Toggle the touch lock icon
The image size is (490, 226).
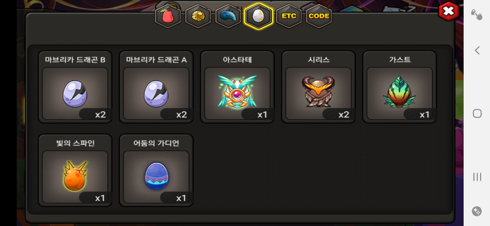click(x=476, y=14)
